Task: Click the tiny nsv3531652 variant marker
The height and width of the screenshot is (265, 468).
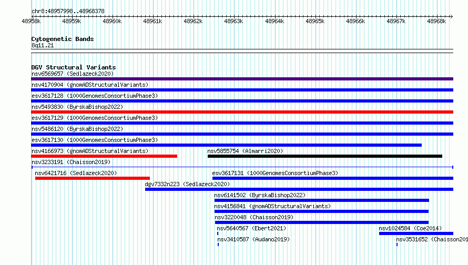Action: point(397,244)
